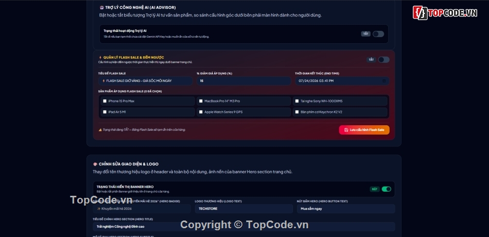
Task: Click the "Trạng thái hoạt động Trợ lý AI" text
Action: (x=125, y=31)
